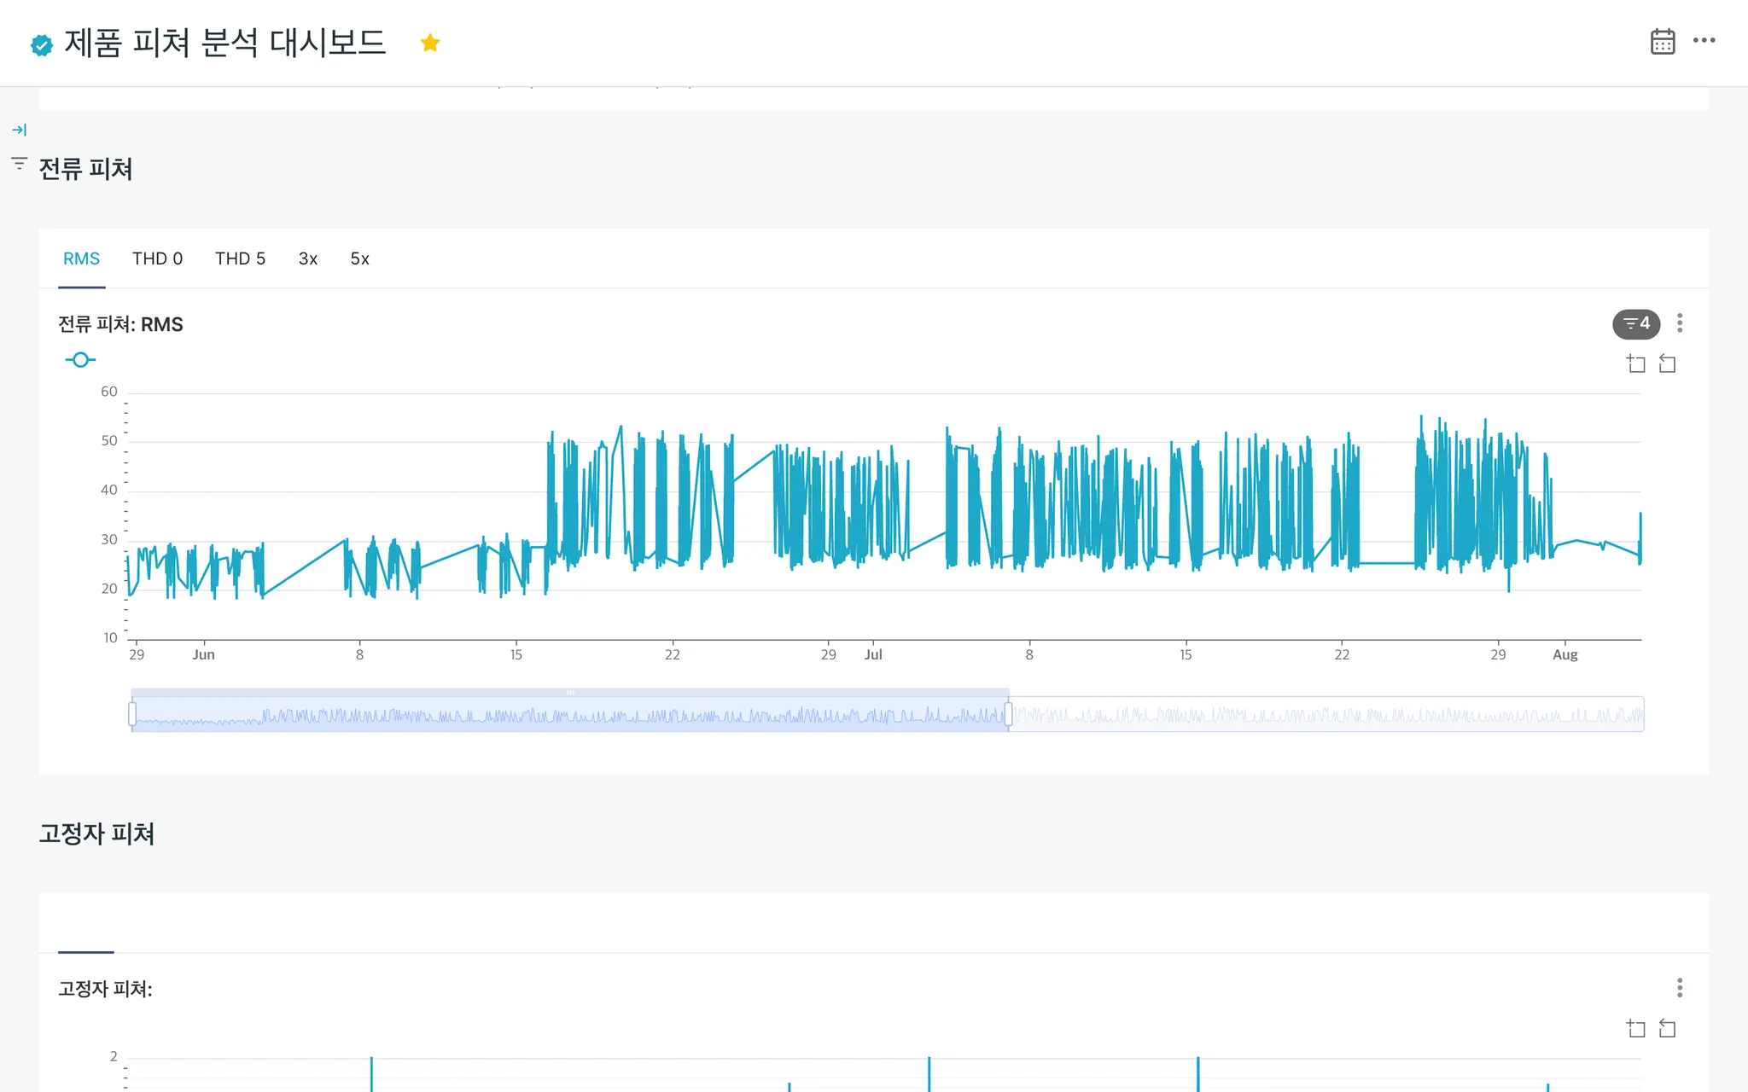Click the left handle of range slider
The image size is (1748, 1092).
132,713
